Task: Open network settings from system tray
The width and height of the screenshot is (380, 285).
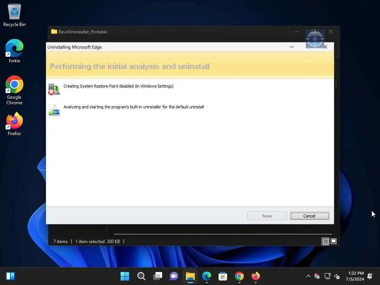Action: (327, 276)
